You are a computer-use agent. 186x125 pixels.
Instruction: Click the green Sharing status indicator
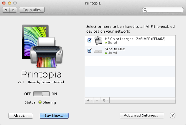[x=40, y=102]
